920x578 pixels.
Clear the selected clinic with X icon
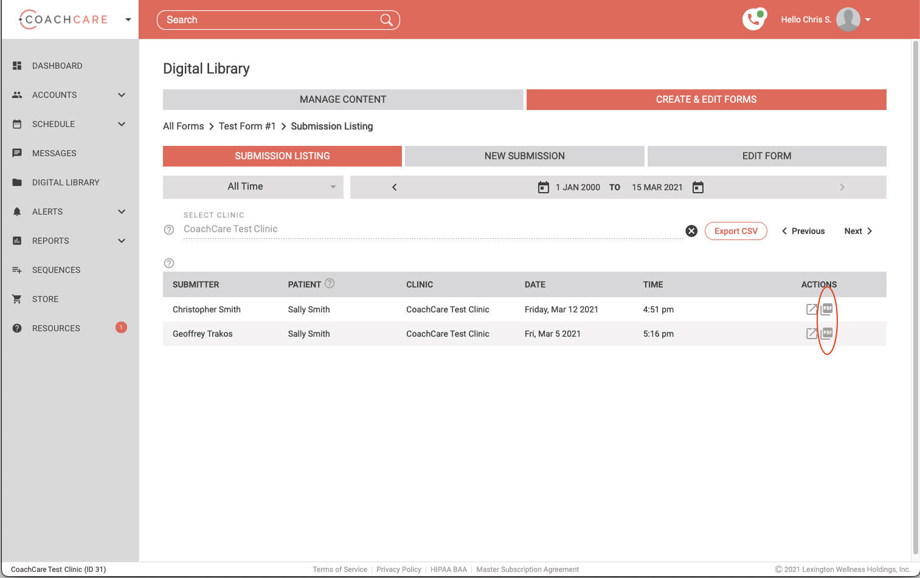691,231
